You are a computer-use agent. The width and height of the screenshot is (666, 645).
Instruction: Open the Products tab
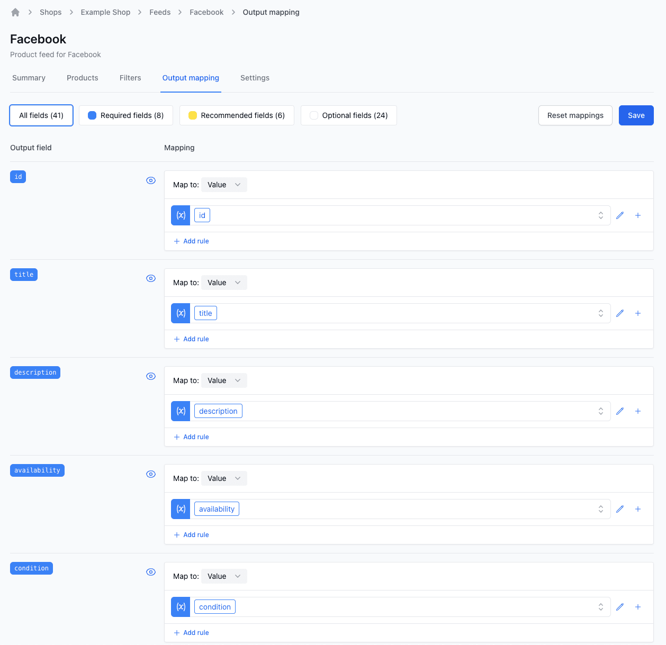83,78
